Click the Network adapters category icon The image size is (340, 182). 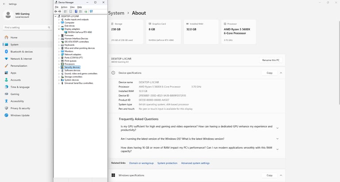pyautogui.click(x=62, y=54)
